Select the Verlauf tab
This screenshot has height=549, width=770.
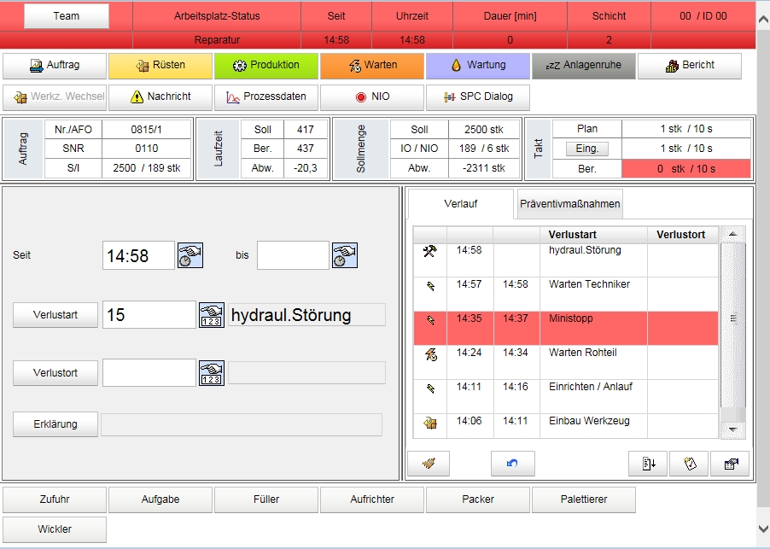pyautogui.click(x=461, y=205)
